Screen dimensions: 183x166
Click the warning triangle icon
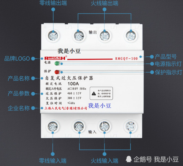tap(94, 93)
